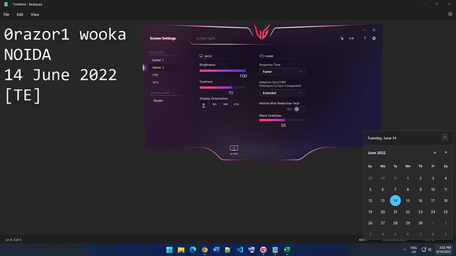Set display orientation to 180

[x=225, y=104]
